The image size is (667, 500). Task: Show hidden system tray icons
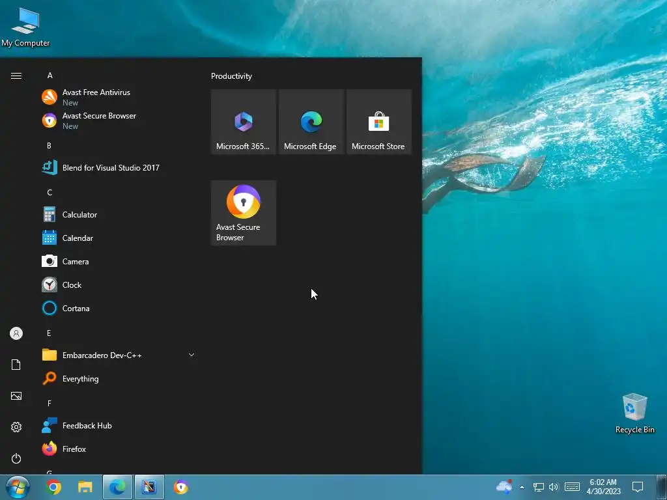pos(522,487)
